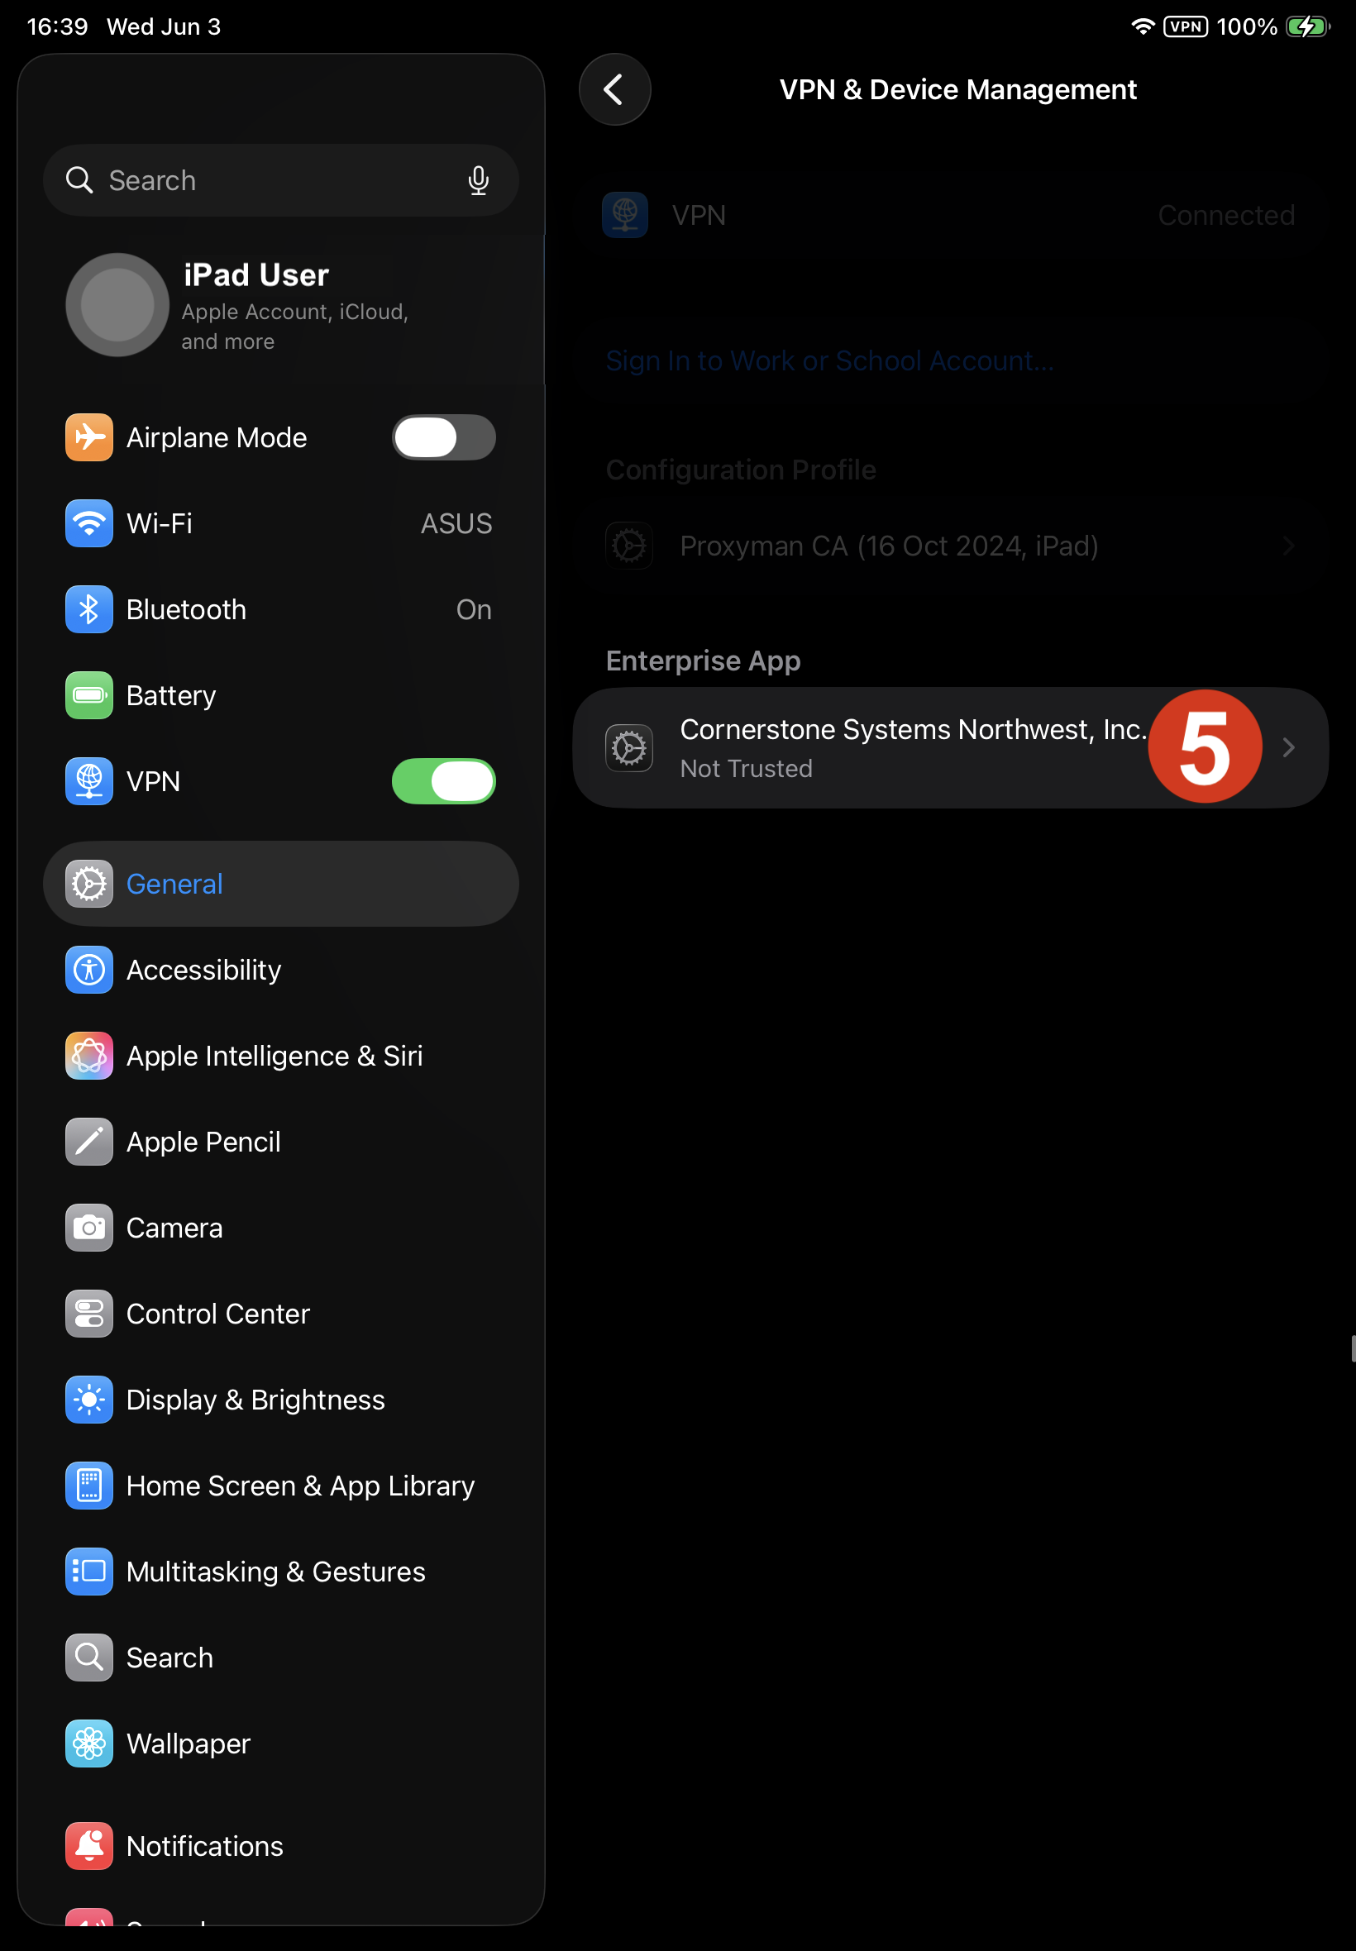Image resolution: width=1356 pixels, height=1951 pixels.
Task: Open Home Screen & App Library label
Action: (301, 1486)
